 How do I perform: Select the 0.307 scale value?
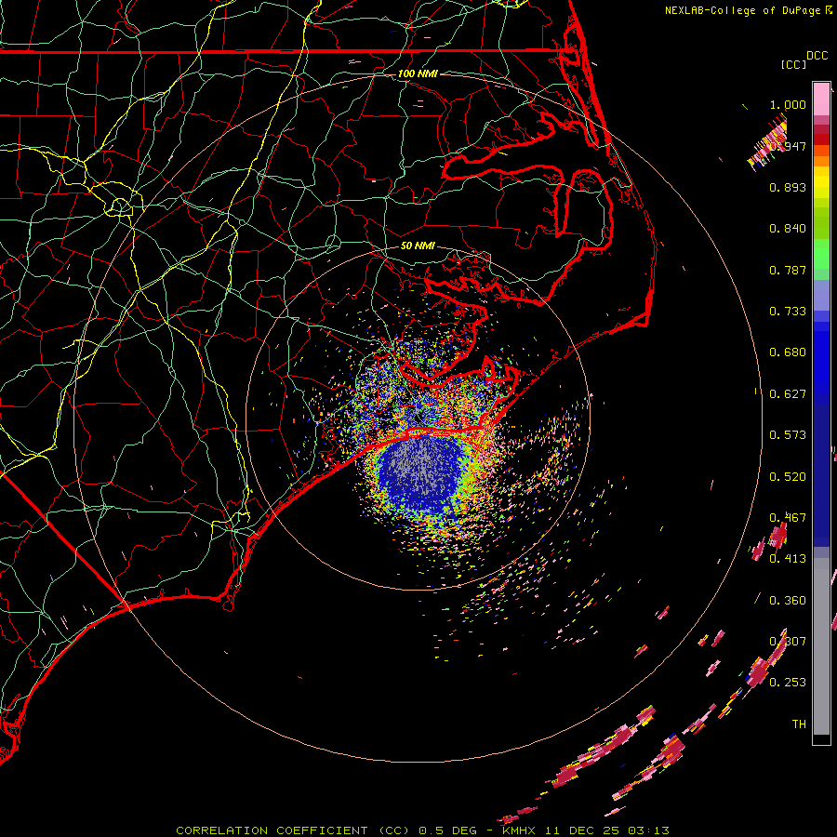tap(788, 641)
